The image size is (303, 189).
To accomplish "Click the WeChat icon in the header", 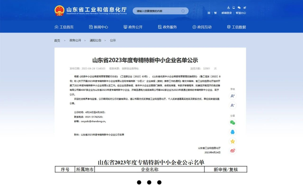I will point(239,7).
